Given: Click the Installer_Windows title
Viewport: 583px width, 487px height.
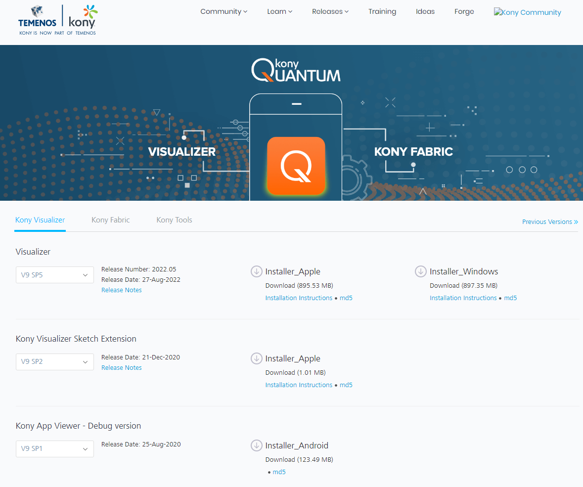Looking at the screenshot, I should (464, 272).
